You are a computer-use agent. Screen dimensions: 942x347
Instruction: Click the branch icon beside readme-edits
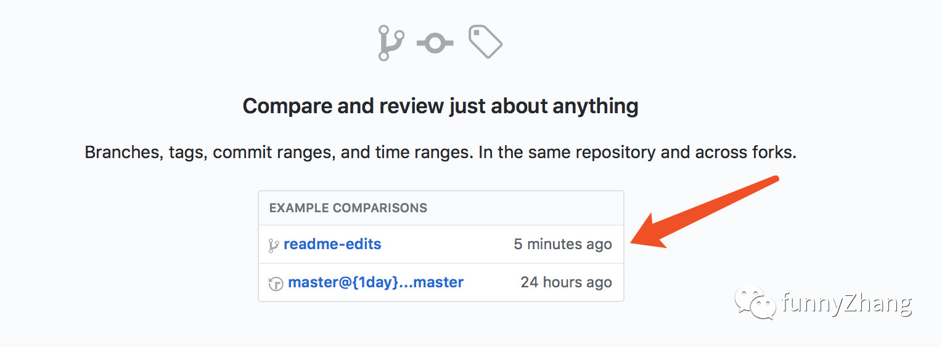tap(274, 245)
